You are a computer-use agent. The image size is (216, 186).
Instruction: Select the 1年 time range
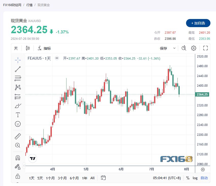85,178
